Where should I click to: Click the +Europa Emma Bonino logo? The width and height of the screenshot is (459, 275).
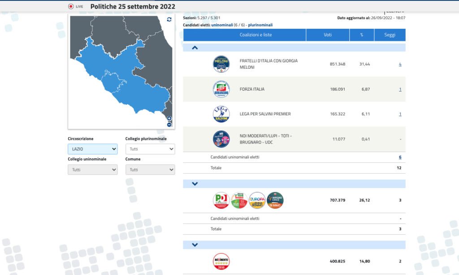(257, 201)
